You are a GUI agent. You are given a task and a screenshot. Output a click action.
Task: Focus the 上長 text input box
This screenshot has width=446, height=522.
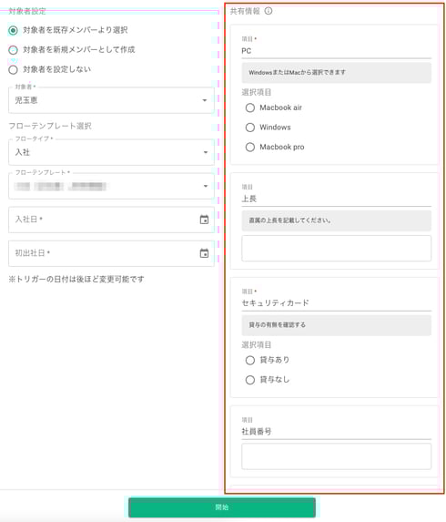tap(336, 249)
